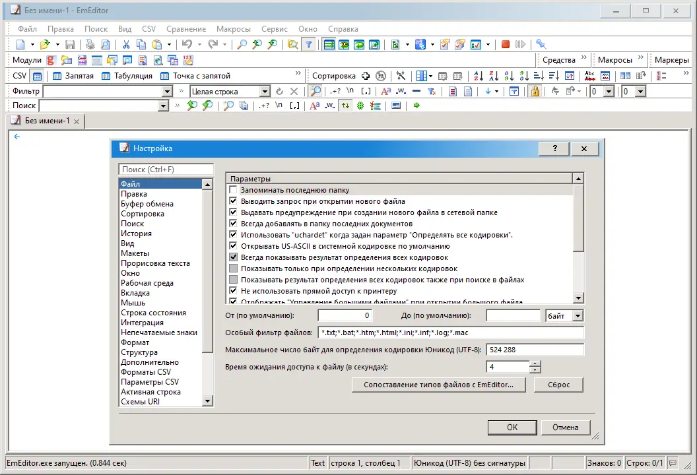The width and height of the screenshot is (697, 475).
Task: Enable 'Запоминать последнюю папку' checkbox
Action: point(233,190)
